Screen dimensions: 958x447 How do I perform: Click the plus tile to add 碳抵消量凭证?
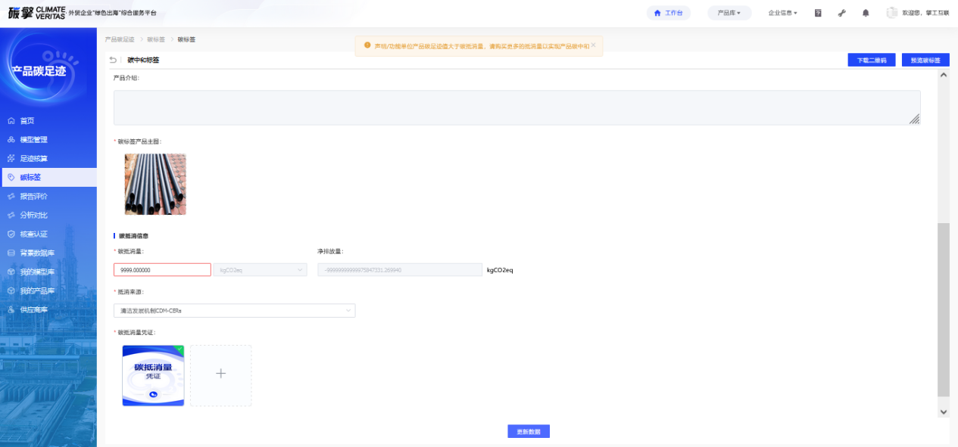coord(220,375)
